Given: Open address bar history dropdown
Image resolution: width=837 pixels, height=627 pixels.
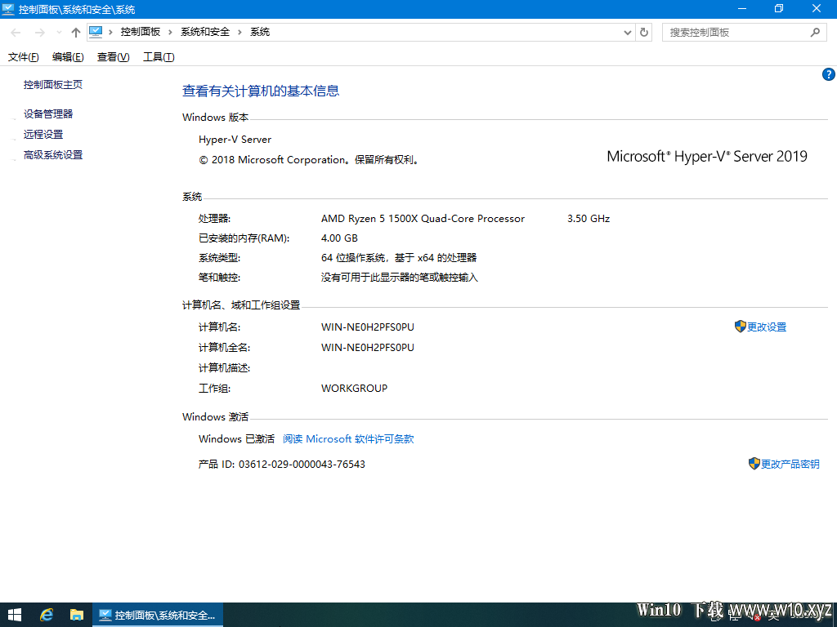Looking at the screenshot, I should [628, 33].
